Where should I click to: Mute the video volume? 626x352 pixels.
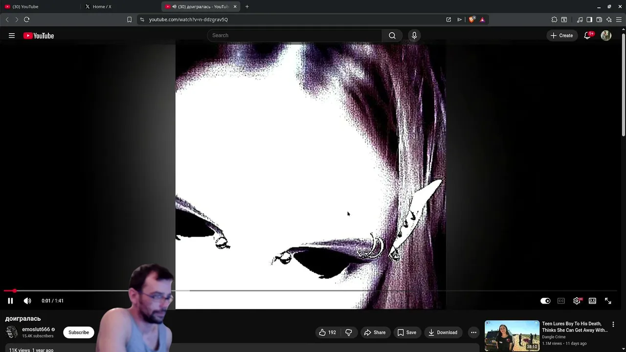(27, 301)
